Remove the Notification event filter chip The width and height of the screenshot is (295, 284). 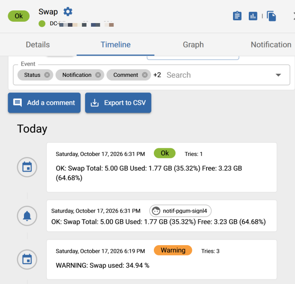(x=98, y=75)
